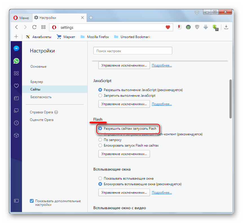Select Основные settings section

point(38,67)
